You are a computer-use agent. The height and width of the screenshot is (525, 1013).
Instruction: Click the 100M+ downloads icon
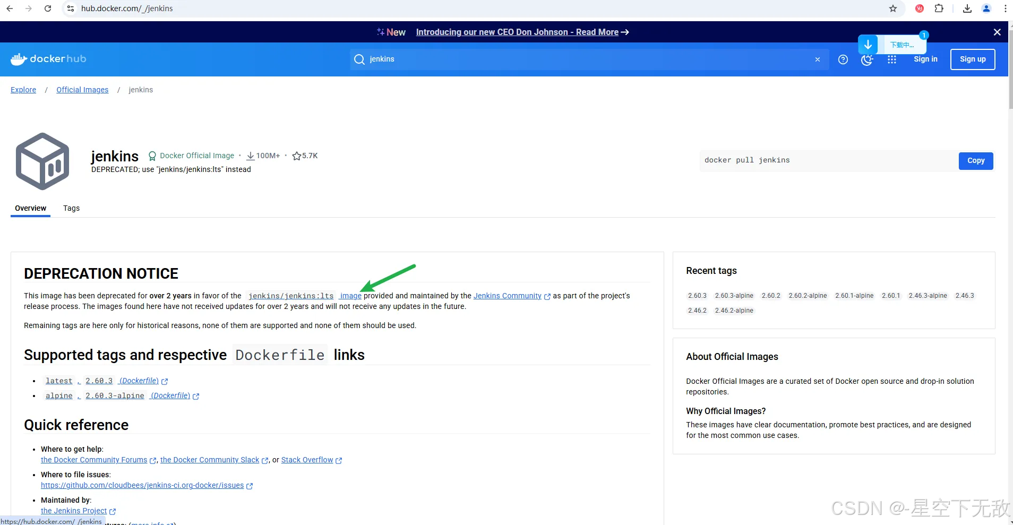tap(250, 156)
